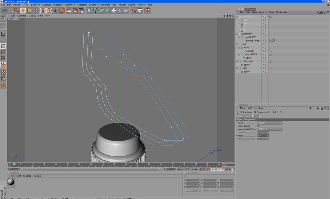
Task: Click the context help question-mark cursor icon
Action: (134, 11)
